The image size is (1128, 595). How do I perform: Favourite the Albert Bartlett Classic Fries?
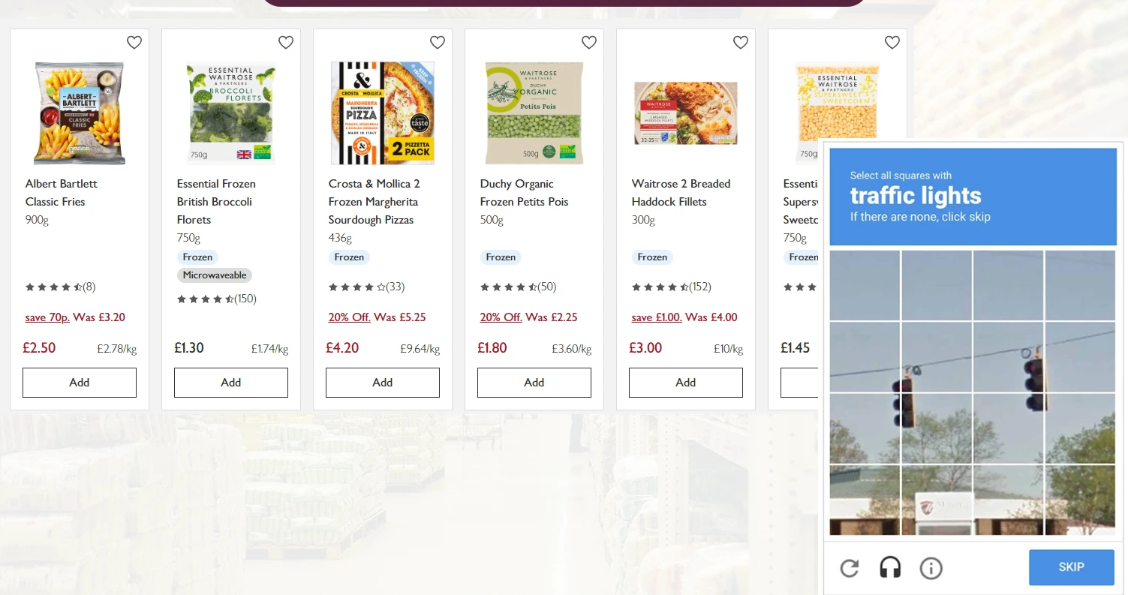(x=134, y=43)
